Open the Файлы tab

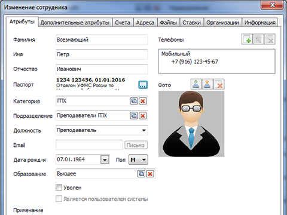pyautogui.click(x=169, y=23)
